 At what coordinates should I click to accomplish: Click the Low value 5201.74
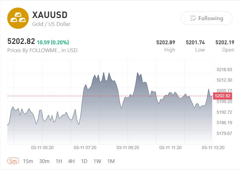(195, 42)
